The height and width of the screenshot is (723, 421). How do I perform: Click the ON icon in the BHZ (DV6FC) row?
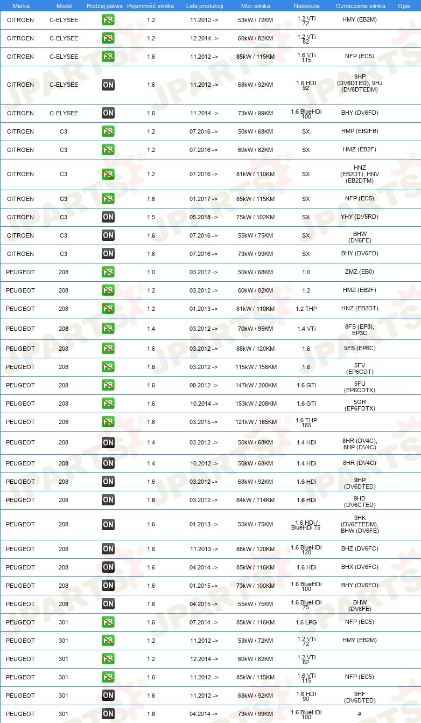[x=108, y=549]
